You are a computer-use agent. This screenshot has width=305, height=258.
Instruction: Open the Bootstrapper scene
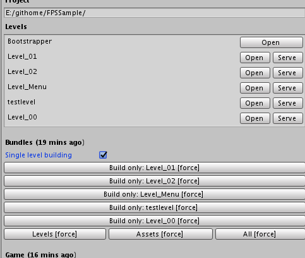pos(272,42)
